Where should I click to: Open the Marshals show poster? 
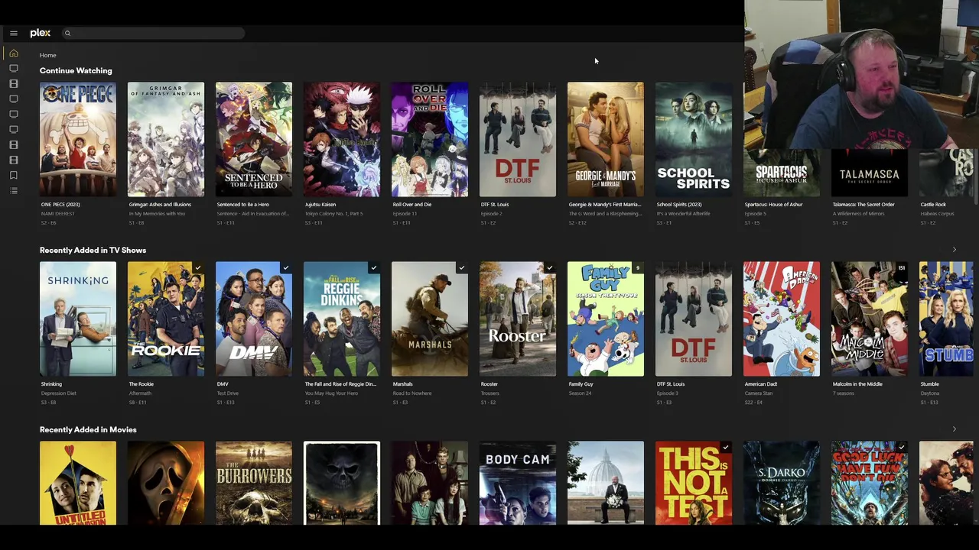(430, 319)
